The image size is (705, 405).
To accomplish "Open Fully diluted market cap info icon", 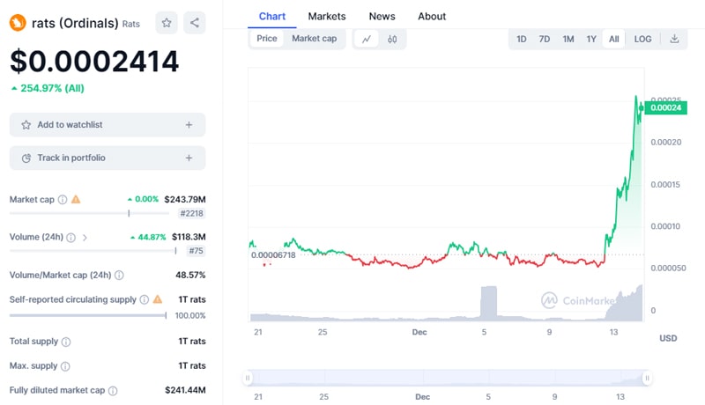I will (113, 391).
